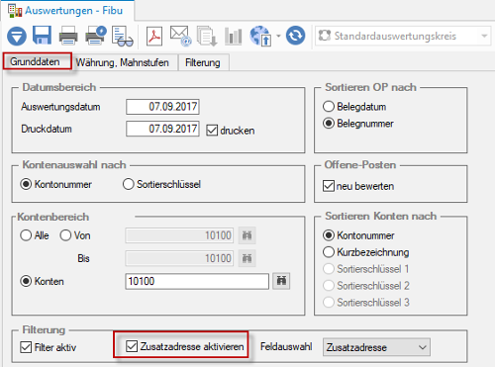Viewport: 495px width, 367px height.
Task: Toggle the neu bewerten checkbox
Action: pos(358,186)
